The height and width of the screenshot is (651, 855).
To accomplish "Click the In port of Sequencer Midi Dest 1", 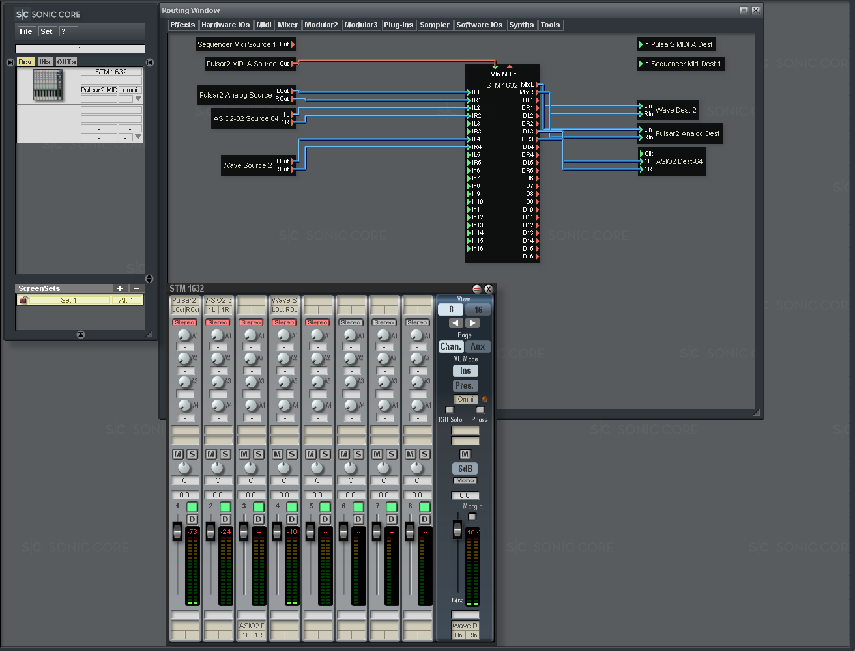I will (x=641, y=64).
